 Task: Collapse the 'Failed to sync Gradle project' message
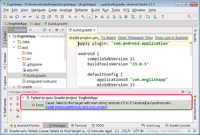pyautogui.click(x=23, y=98)
